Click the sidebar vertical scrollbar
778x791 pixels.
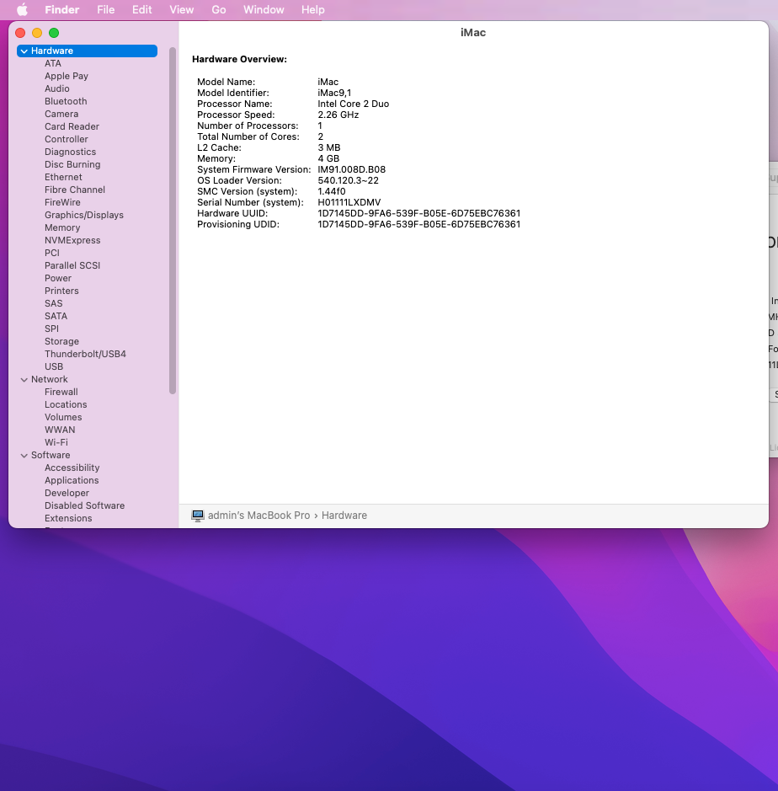click(x=173, y=221)
